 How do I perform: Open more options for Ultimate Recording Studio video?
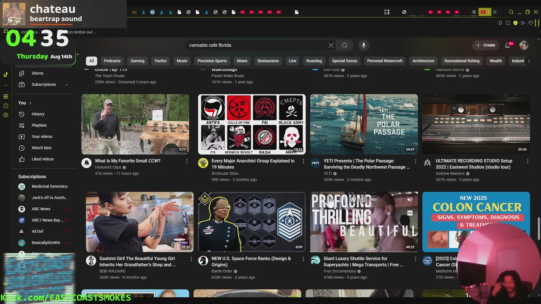[527, 161]
